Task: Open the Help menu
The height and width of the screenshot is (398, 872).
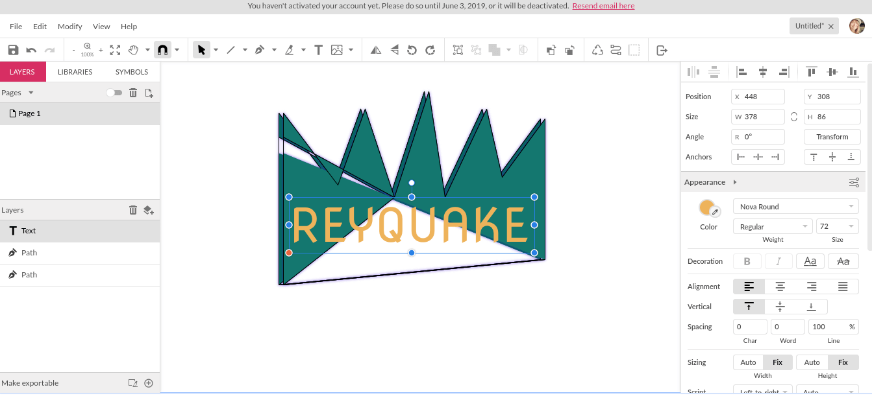Action: pyautogui.click(x=129, y=27)
